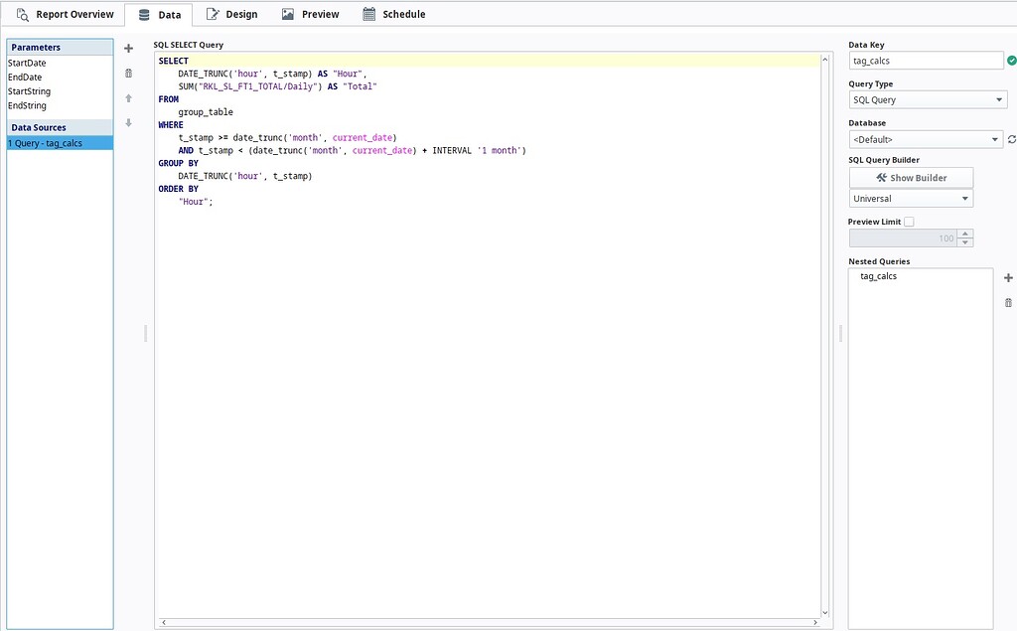Refresh the Database connection list
Screen dimensions: 1017x631
(1009, 139)
